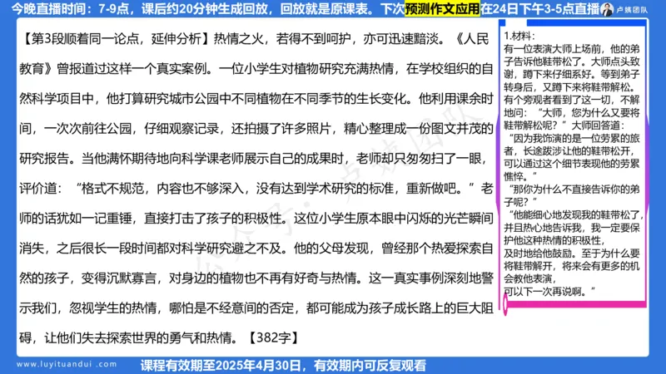Click the '卢姨团队' label at top right
The height and width of the screenshot is (374, 666).
[x=632, y=10]
